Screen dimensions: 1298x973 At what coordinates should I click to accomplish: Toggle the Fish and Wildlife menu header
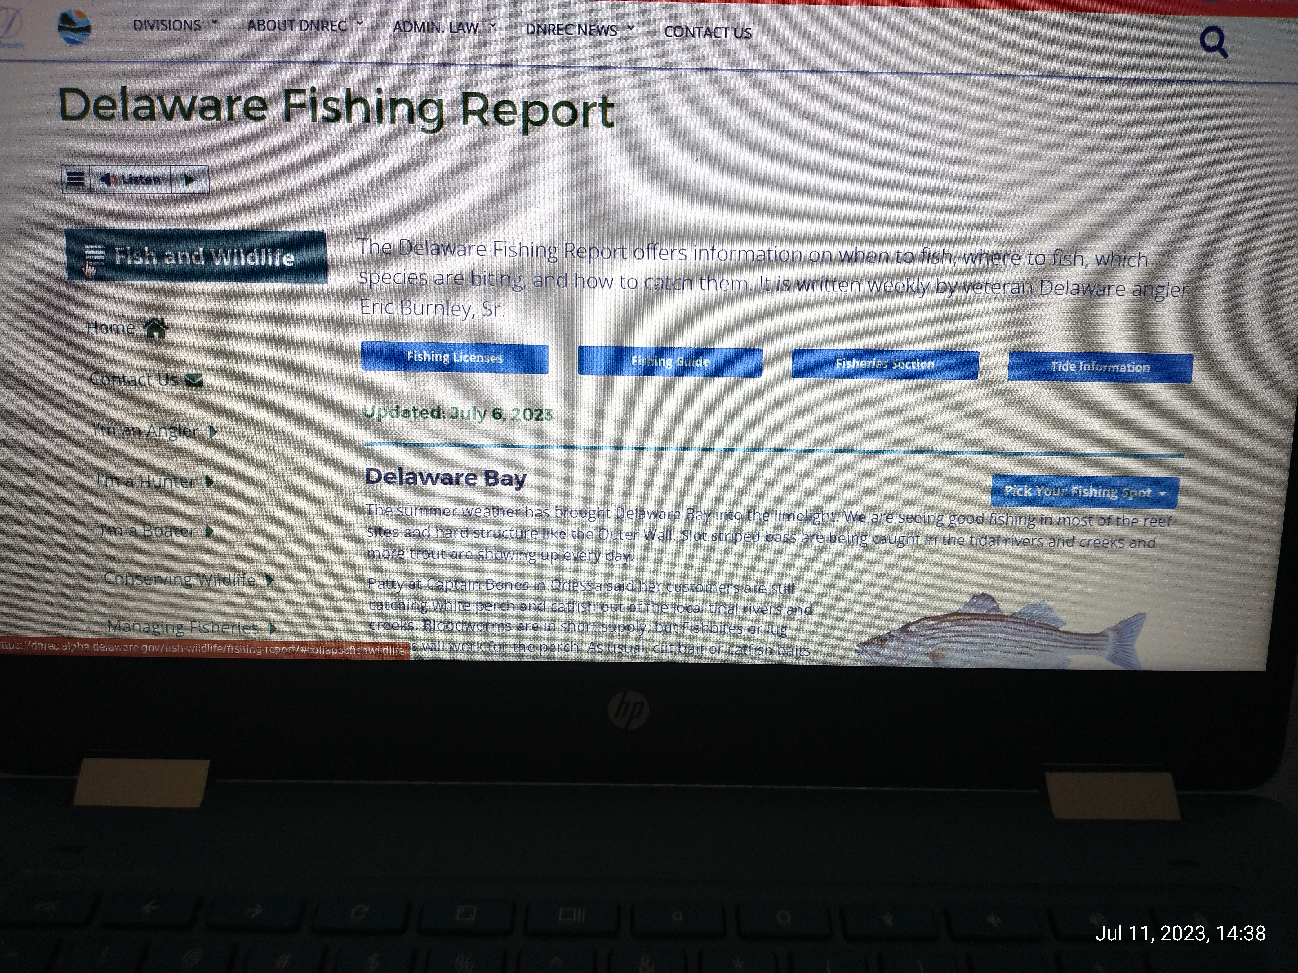click(x=197, y=257)
